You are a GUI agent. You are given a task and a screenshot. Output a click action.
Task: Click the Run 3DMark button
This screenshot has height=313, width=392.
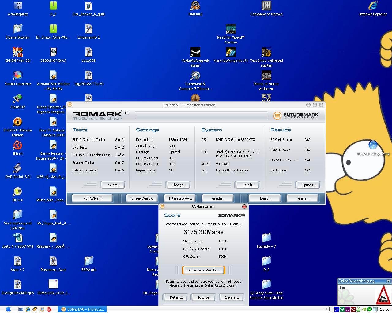(92, 198)
